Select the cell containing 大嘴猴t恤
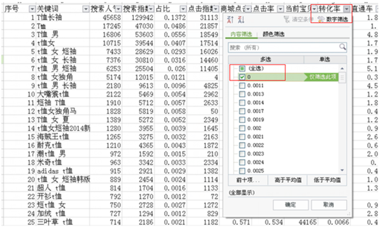Viewport: 379px width, 227px height. pos(63,94)
